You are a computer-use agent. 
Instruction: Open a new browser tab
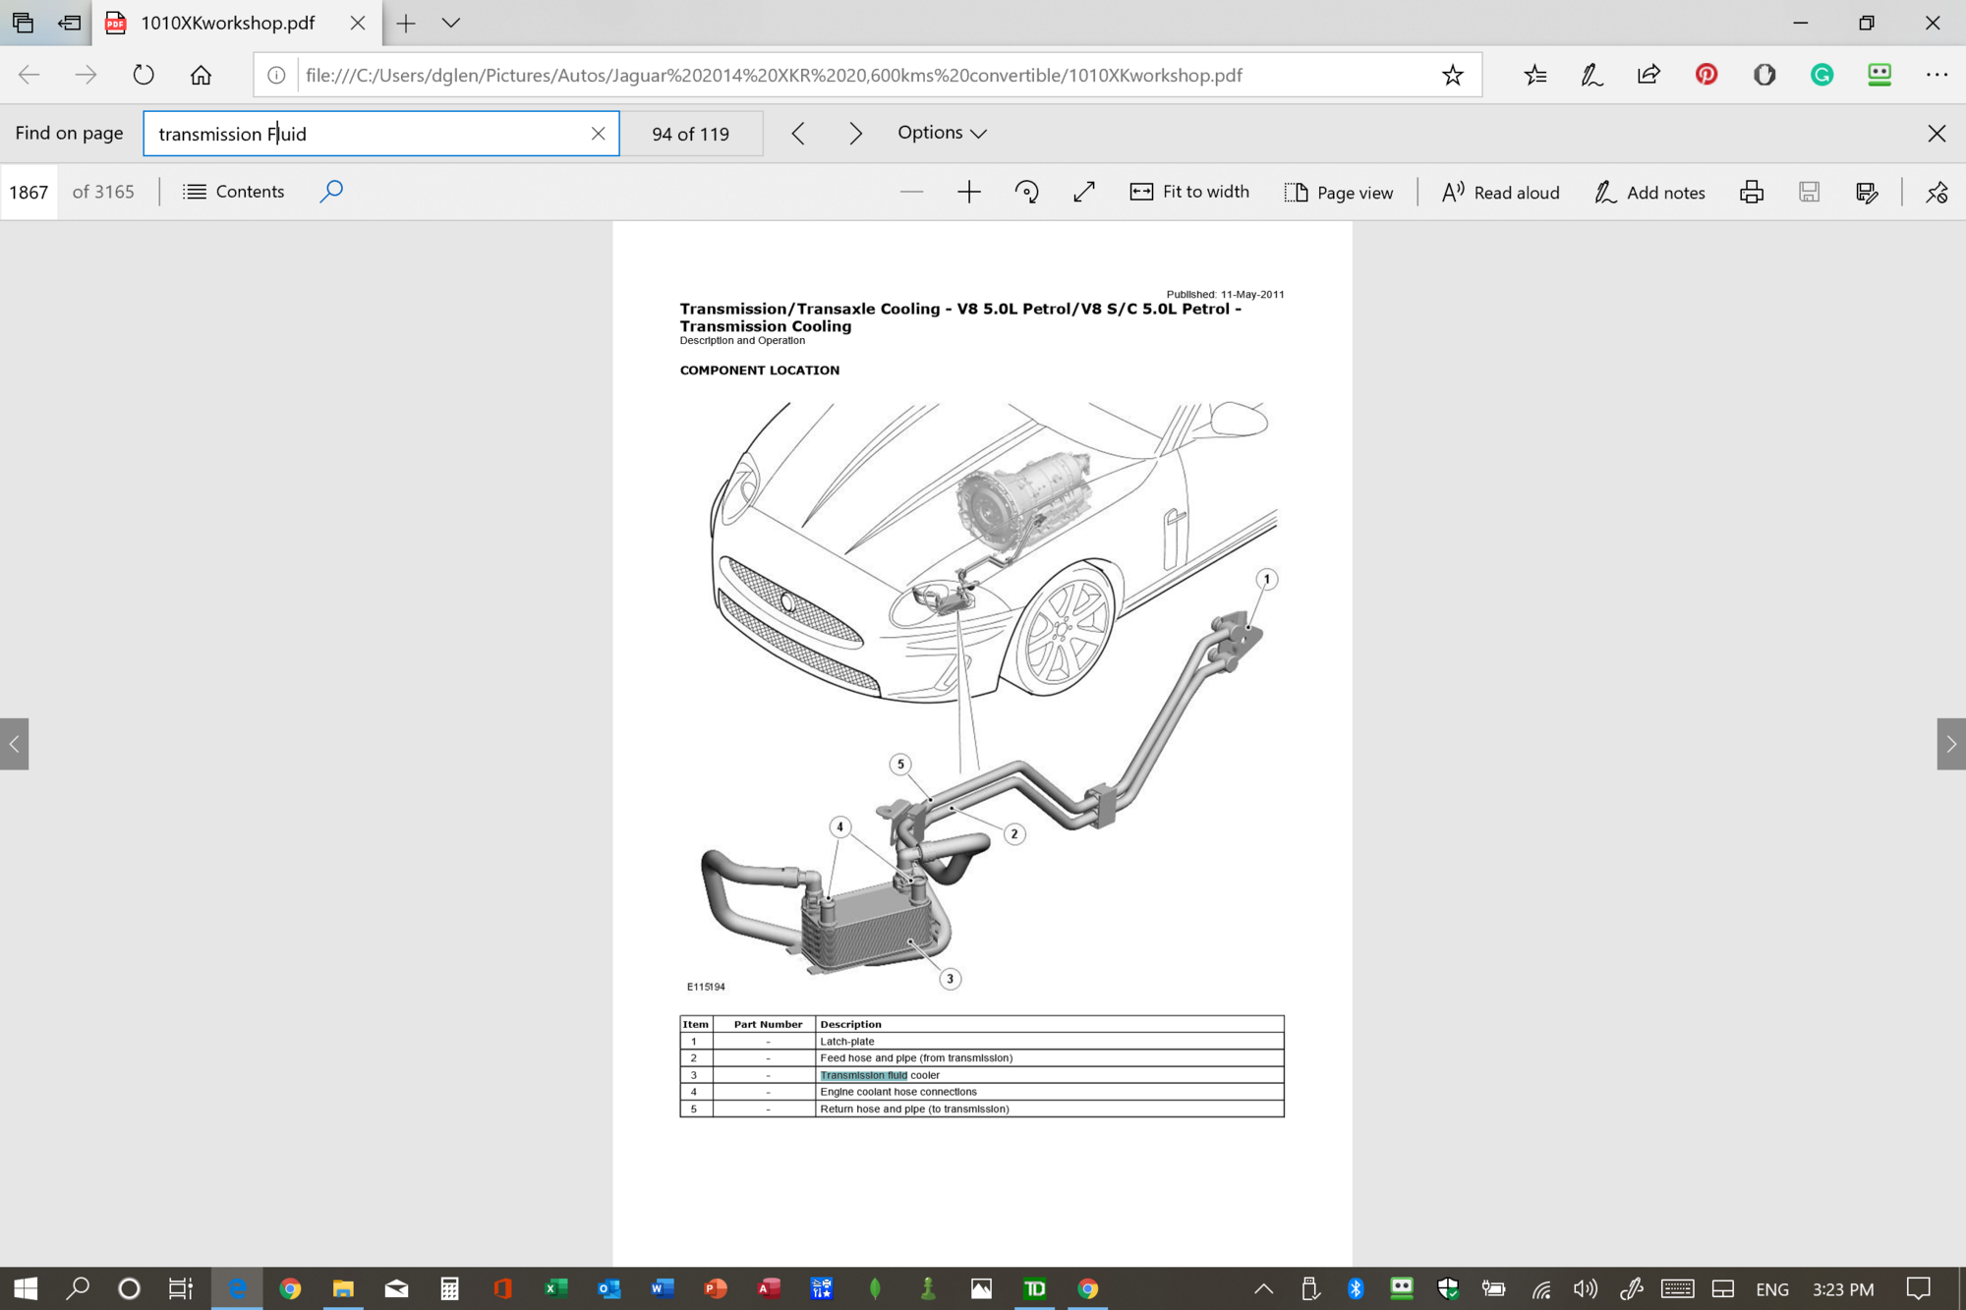[x=406, y=23]
